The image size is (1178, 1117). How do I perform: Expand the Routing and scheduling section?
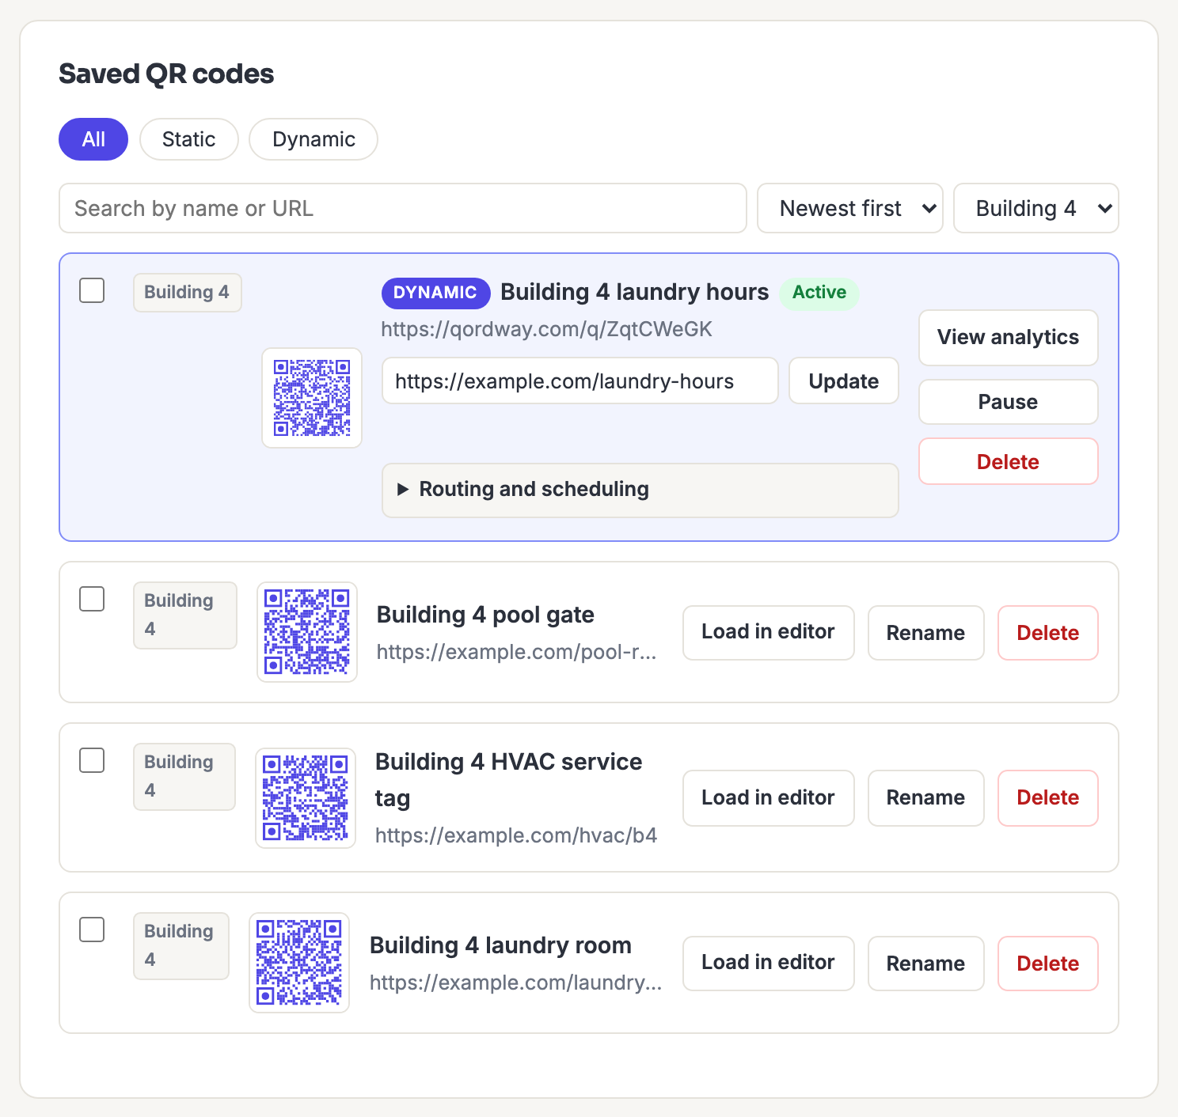[x=640, y=490]
